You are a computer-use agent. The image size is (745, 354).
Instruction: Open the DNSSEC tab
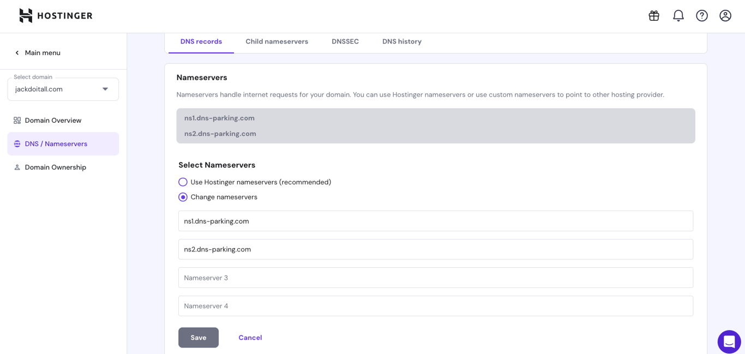tap(345, 41)
